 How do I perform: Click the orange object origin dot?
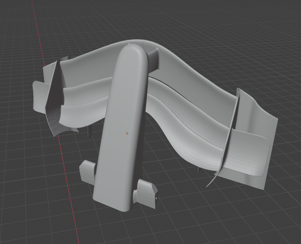tap(127, 133)
